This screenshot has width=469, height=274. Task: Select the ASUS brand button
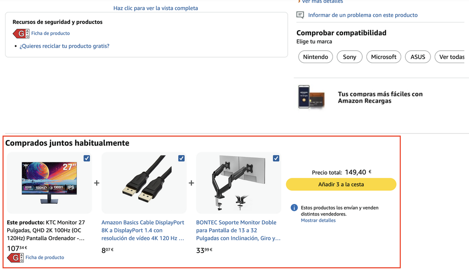(x=418, y=57)
